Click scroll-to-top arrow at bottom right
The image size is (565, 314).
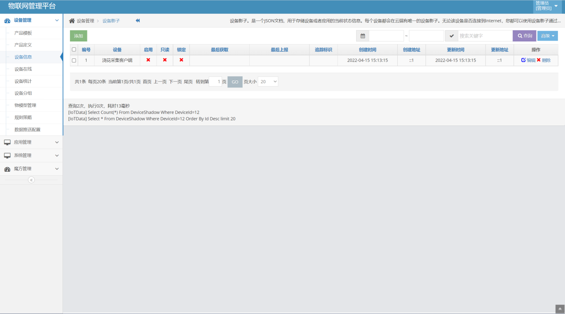(560, 309)
